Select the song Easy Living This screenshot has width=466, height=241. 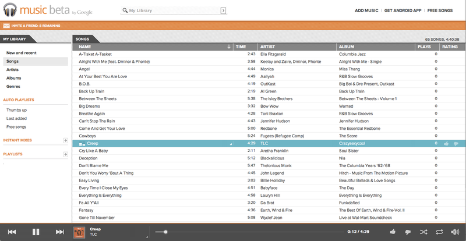pos(89,180)
